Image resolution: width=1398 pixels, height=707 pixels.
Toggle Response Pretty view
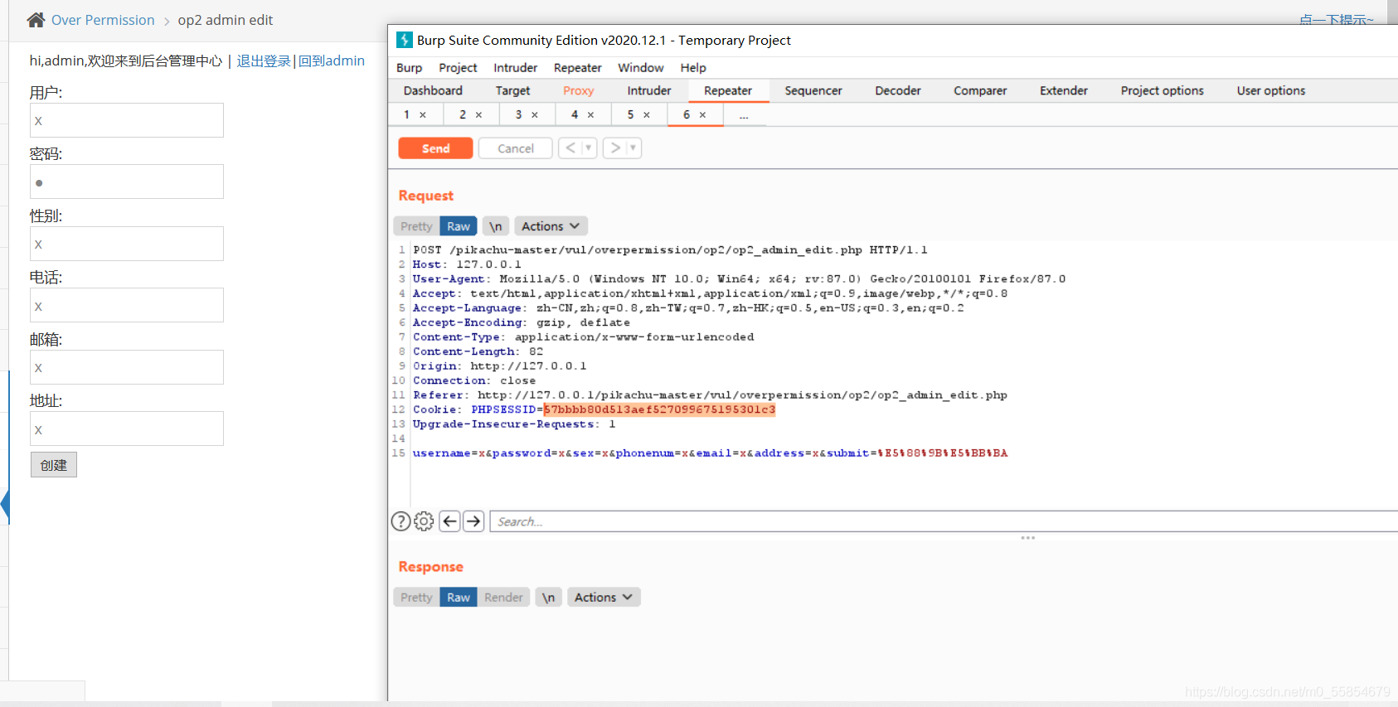click(x=416, y=598)
